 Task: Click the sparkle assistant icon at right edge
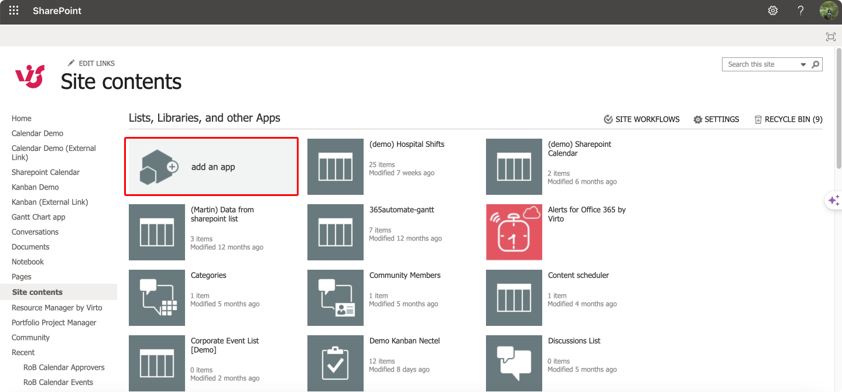click(834, 200)
